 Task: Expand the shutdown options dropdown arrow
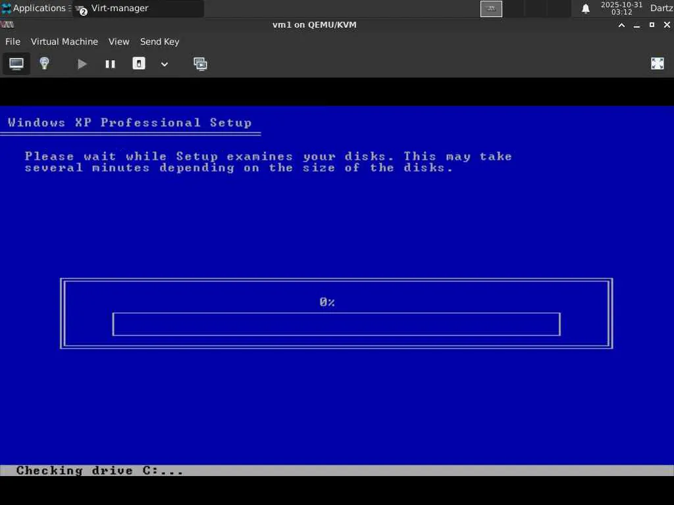pyautogui.click(x=164, y=64)
